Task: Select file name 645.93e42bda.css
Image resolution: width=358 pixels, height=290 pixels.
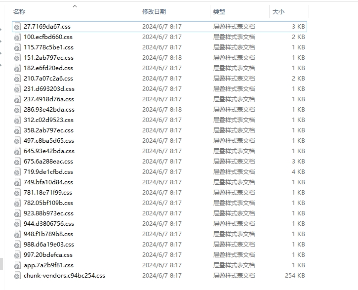Action: click(49, 151)
